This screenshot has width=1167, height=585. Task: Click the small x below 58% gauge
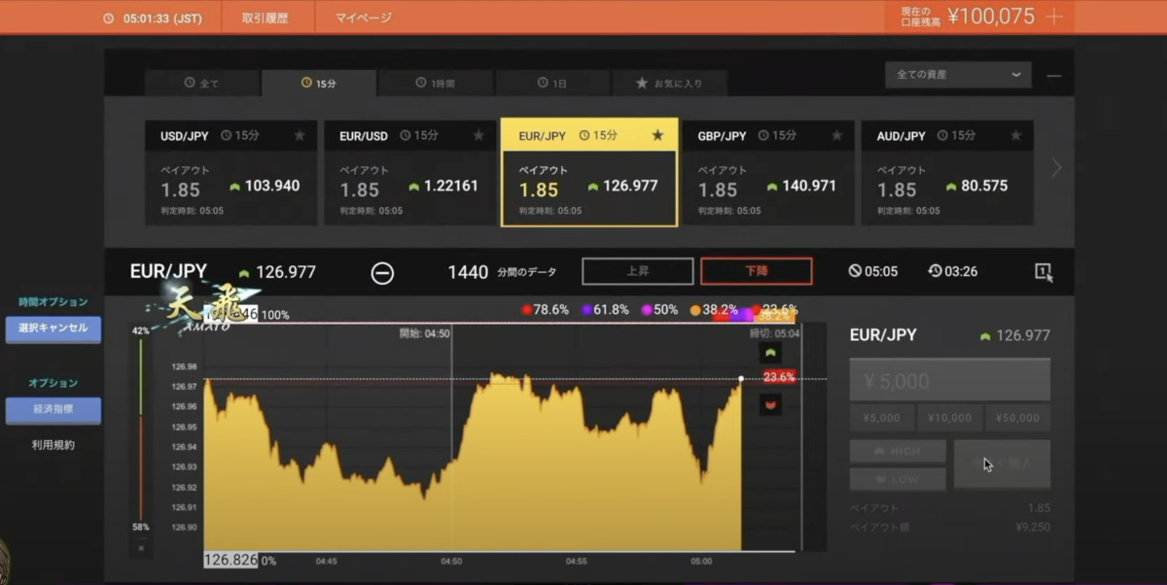[141, 548]
